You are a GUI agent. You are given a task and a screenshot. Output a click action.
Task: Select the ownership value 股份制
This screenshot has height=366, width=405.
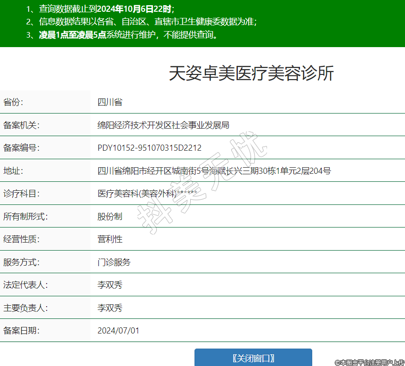110,216
